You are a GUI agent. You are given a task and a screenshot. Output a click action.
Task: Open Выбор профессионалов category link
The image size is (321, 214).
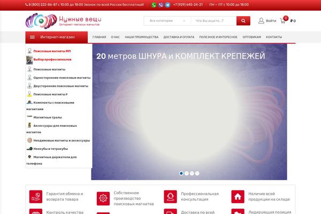pos(52,59)
